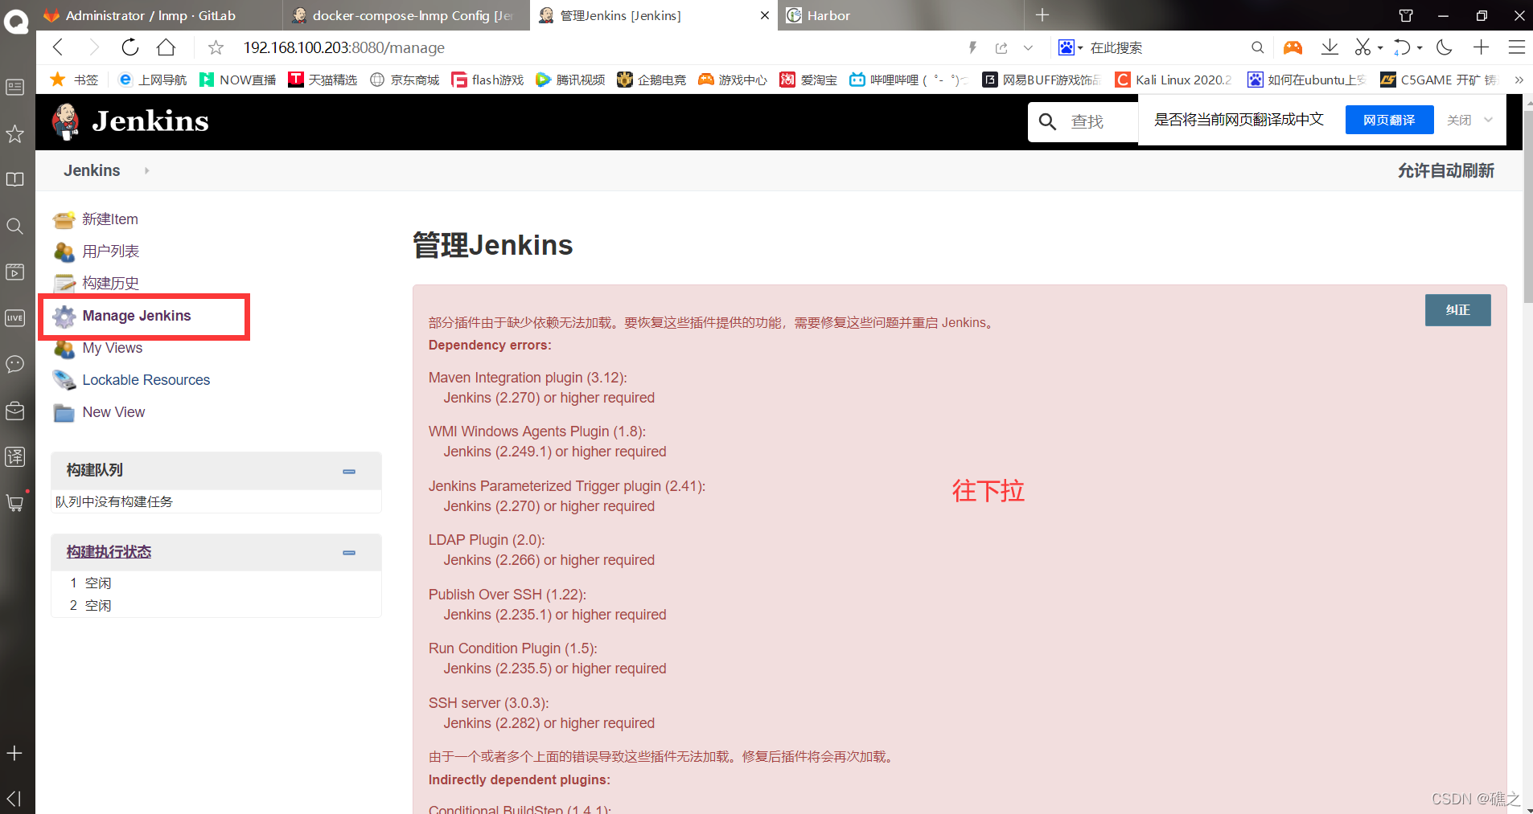Focus the Jenkins 查找 search field
Screen dimensions: 1533x814
pos(1086,121)
